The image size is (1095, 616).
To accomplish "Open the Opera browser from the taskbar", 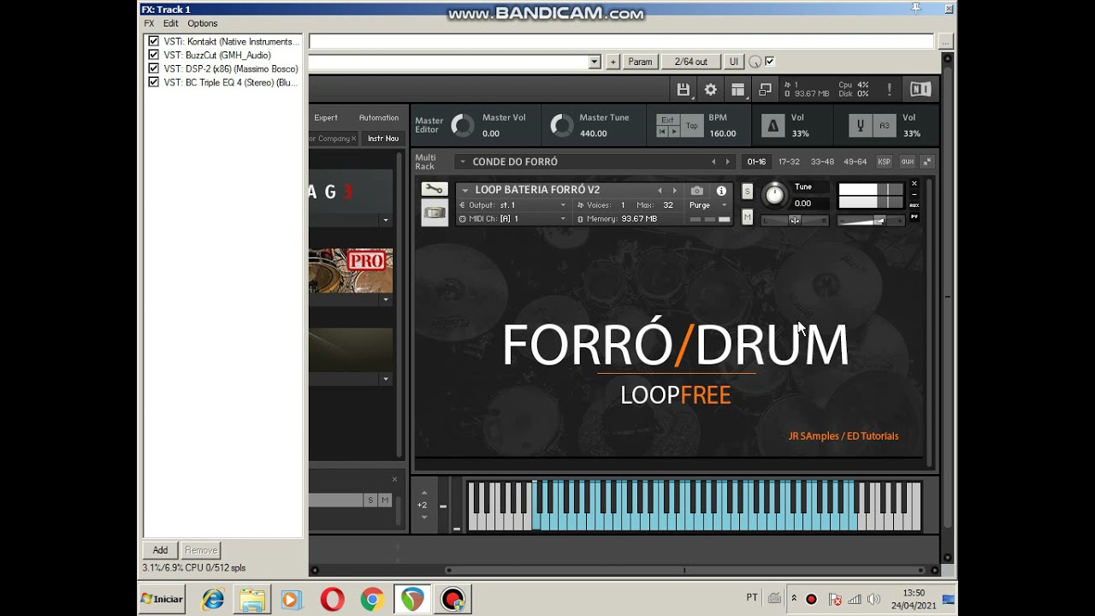I will pyautogui.click(x=333, y=600).
